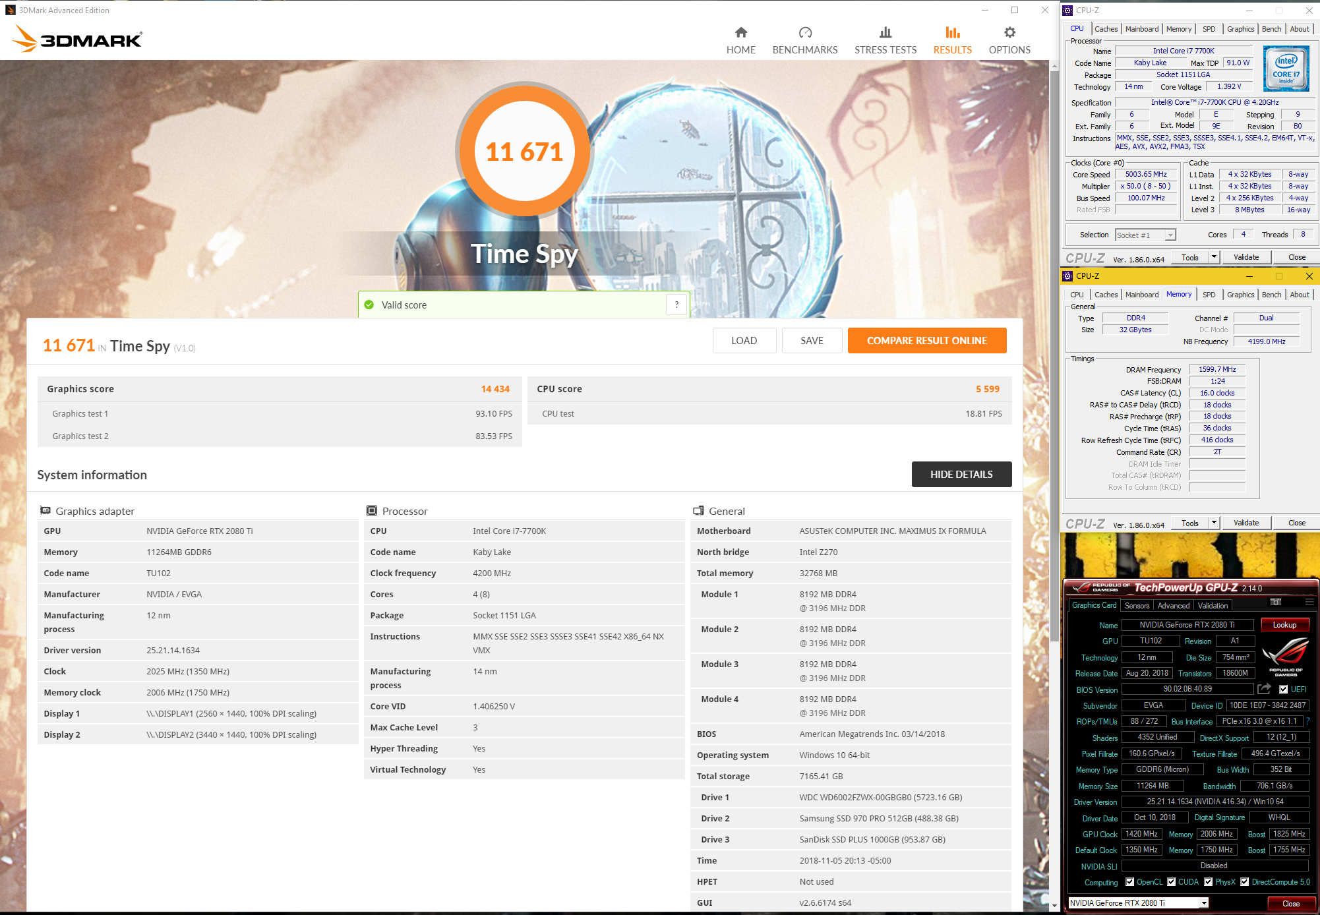Open the GPU-Z hamburger menu
The width and height of the screenshot is (1320, 915).
point(1309,602)
